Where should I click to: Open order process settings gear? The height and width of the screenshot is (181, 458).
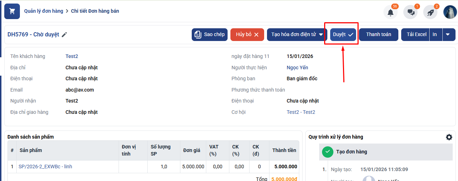tap(449, 137)
